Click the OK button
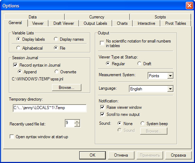 click(x=92, y=155)
